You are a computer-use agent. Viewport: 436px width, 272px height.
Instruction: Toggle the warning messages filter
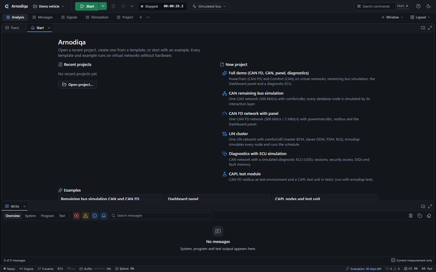click(86, 216)
